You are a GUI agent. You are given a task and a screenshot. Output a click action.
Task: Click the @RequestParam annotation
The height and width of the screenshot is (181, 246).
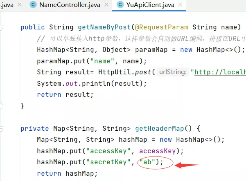(161, 27)
